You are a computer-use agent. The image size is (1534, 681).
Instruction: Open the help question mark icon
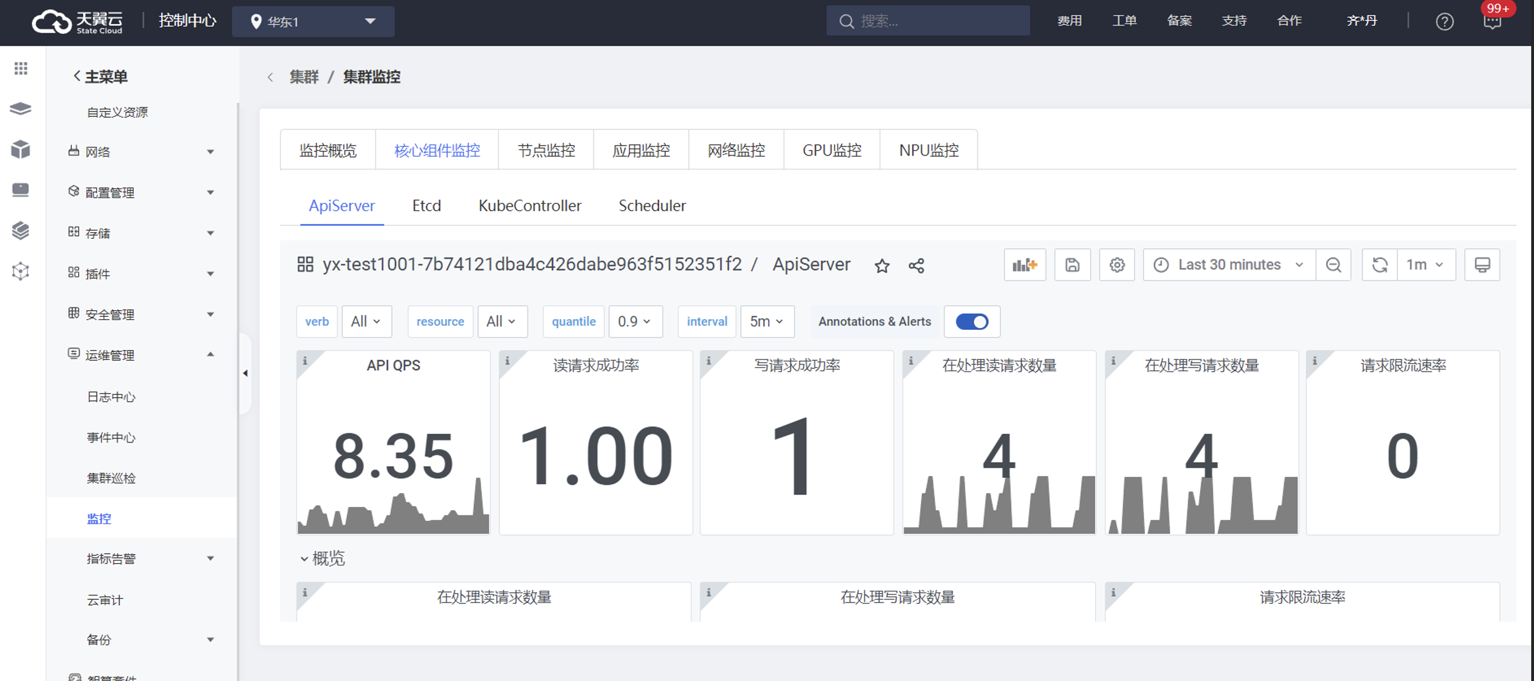[1445, 21]
